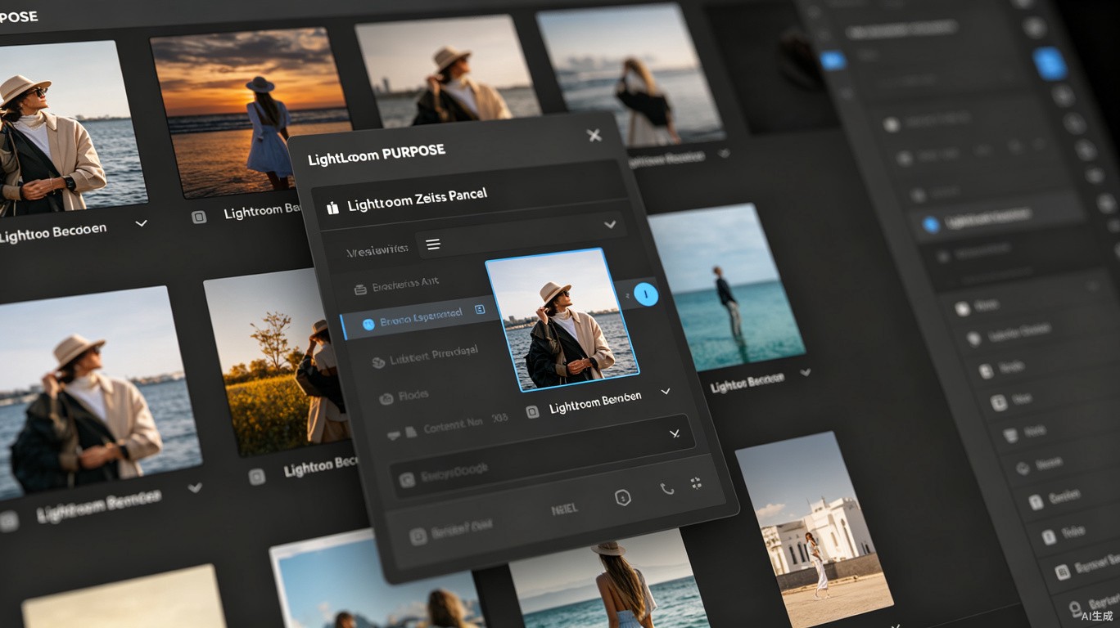
Task: Select the Bromo Lsperanted menu entry
Action: pyautogui.click(x=422, y=317)
